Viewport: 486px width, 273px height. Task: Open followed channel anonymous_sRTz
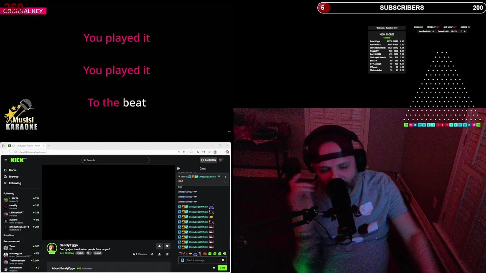(21, 228)
